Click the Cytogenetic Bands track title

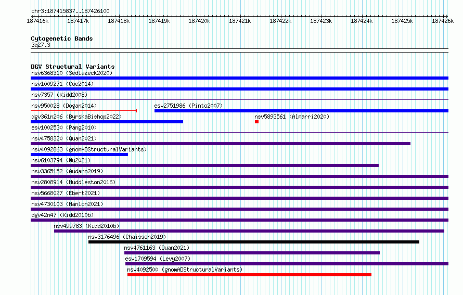click(62, 39)
